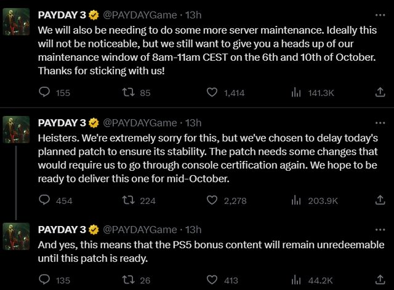Like the server maintenance tweet

click(212, 93)
